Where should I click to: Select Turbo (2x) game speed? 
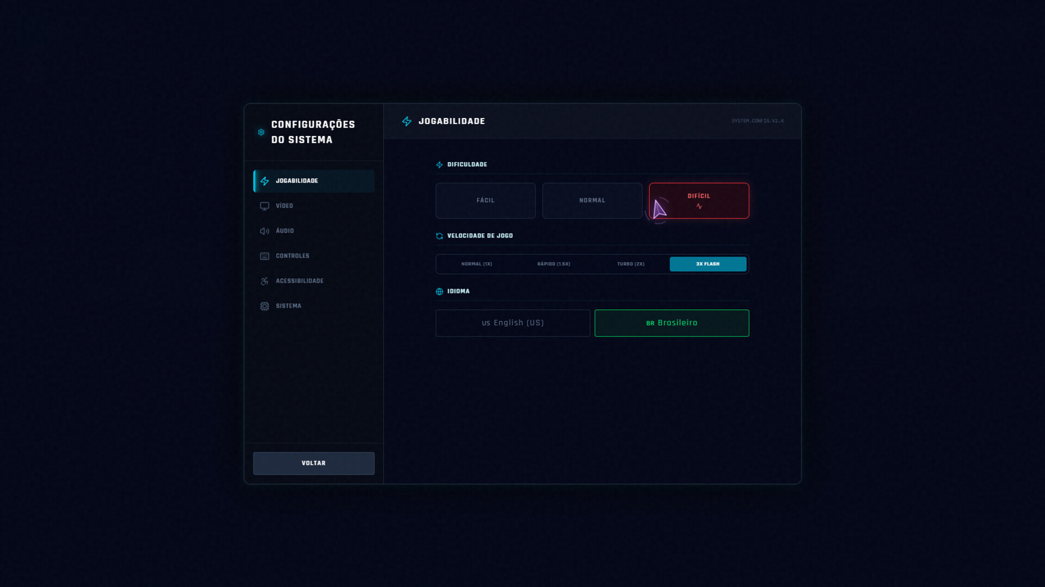[630, 264]
